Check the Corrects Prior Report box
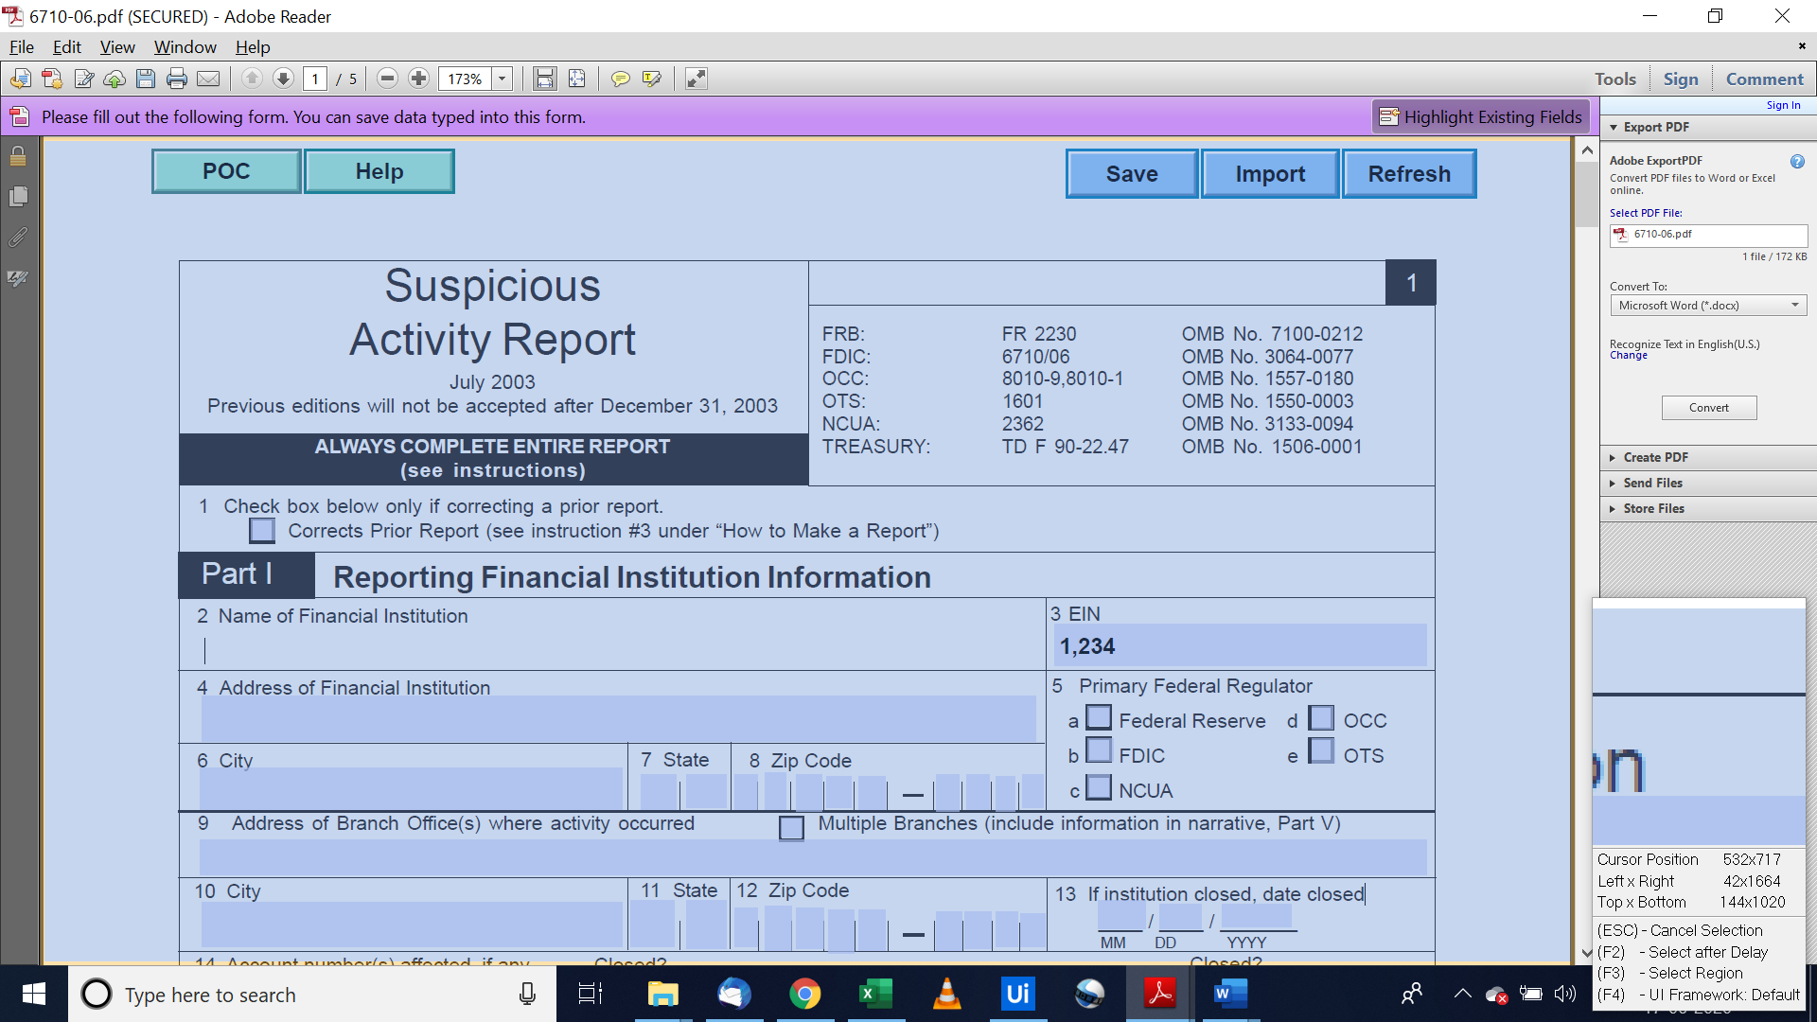The height and width of the screenshot is (1022, 1817). [x=262, y=531]
